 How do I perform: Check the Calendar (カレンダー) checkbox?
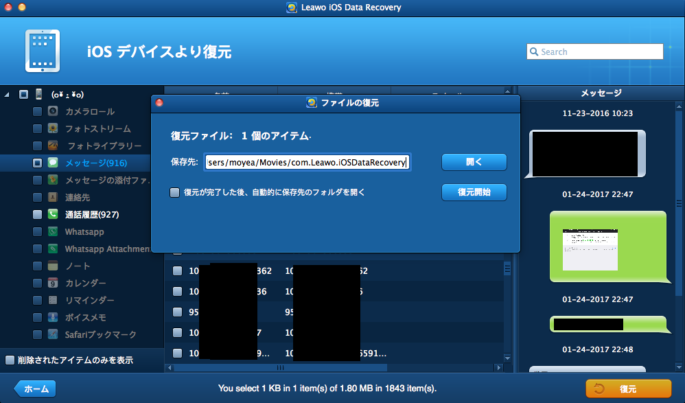[37, 284]
